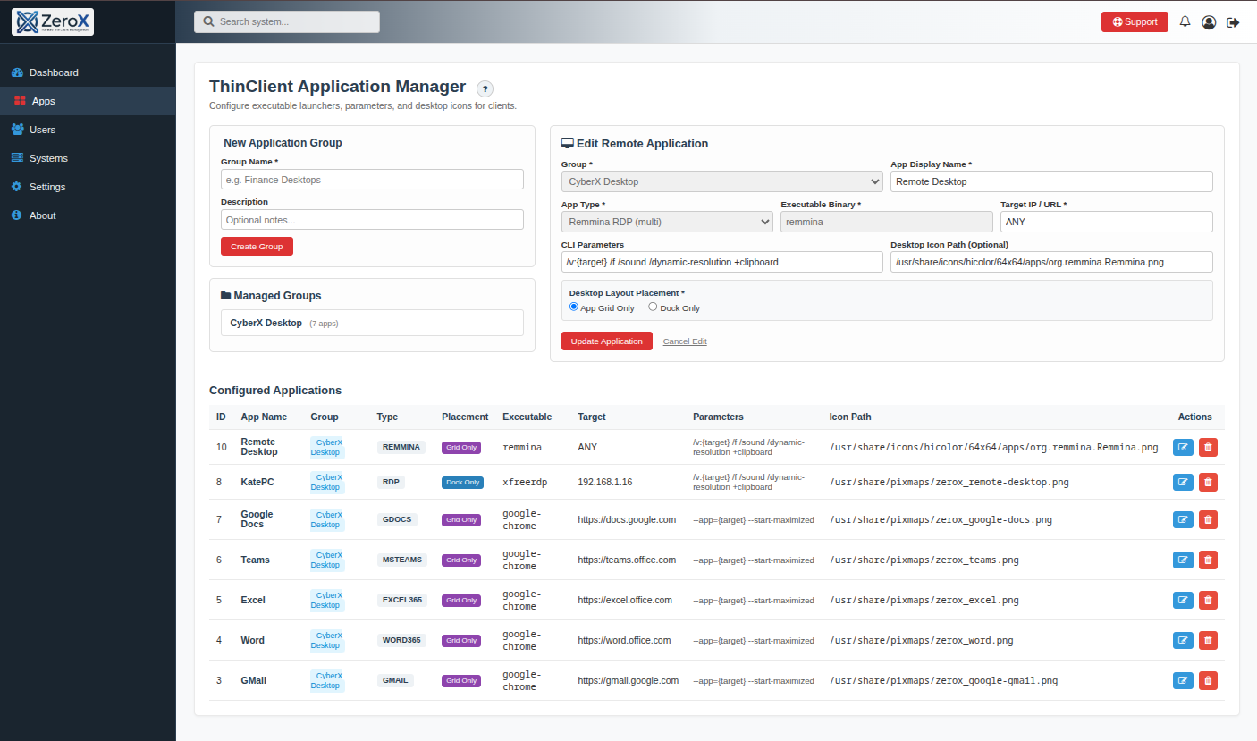The image size is (1257, 741).
Task: Edit the Remote Desktop application row
Action: pyautogui.click(x=1183, y=447)
